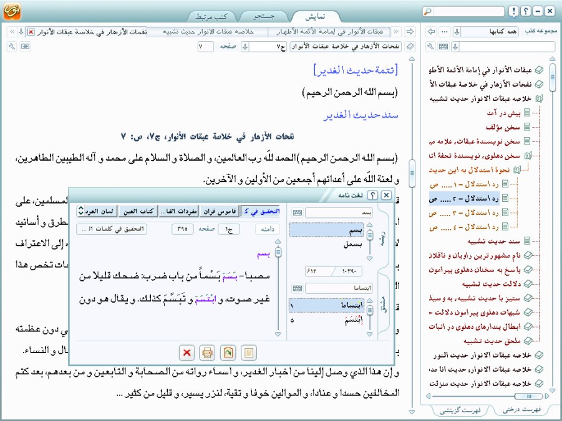Click the three-dots button in the book panel
Image resolution: width=562 pixels, height=421 pixels.
(x=445, y=32)
